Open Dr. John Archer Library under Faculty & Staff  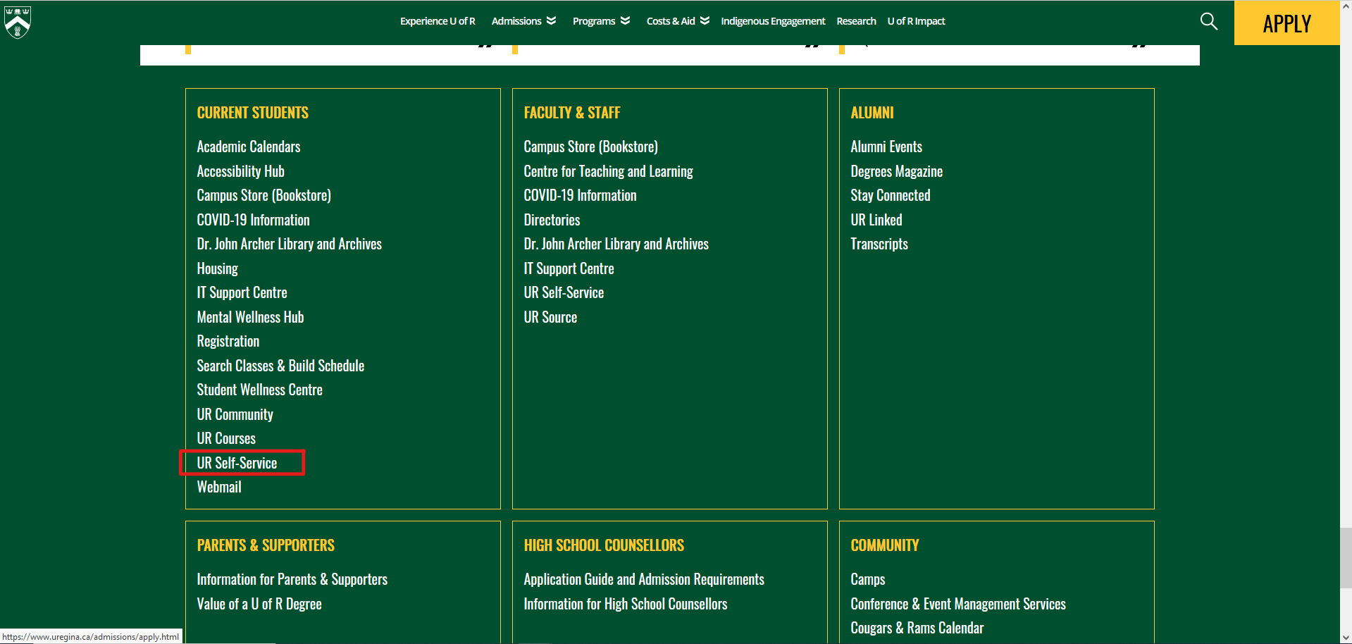pos(616,244)
